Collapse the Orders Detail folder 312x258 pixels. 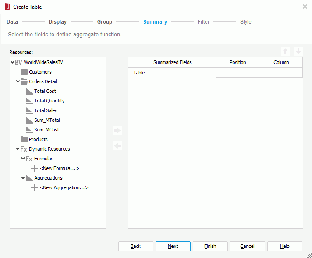(x=18, y=81)
